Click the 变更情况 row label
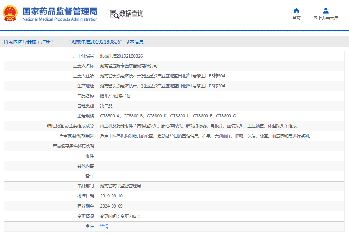This screenshot has height=234, width=349. pos(85,216)
